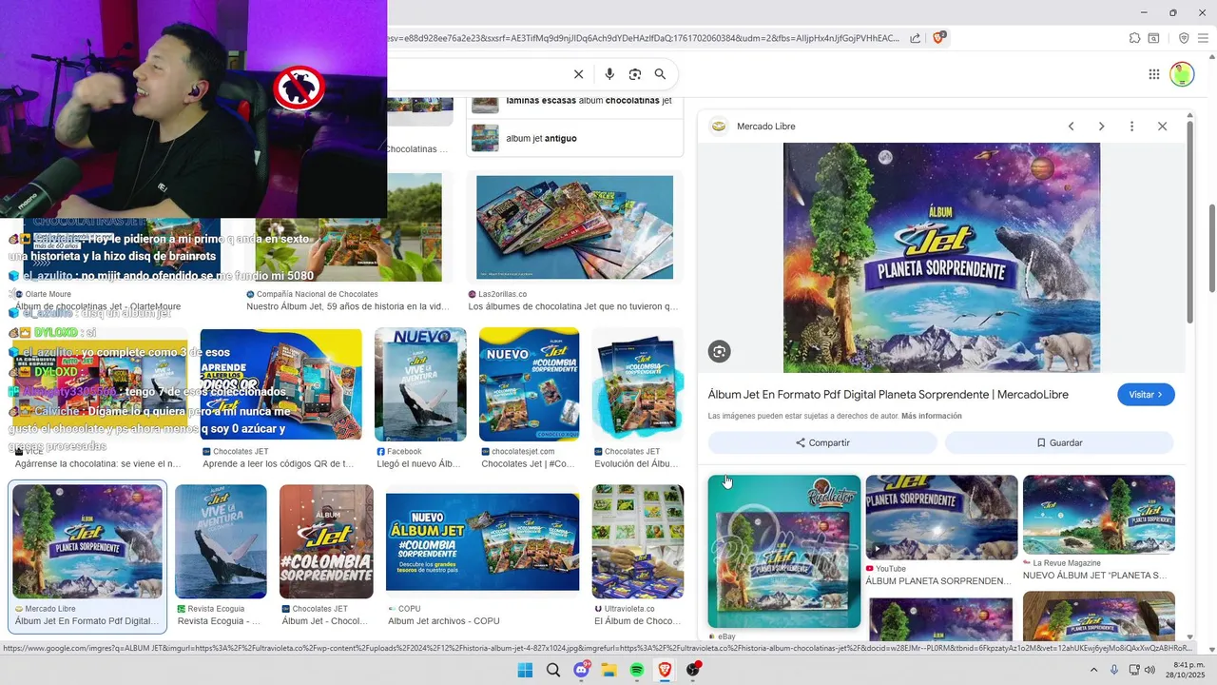Clear the Google search box with the X
This screenshot has height=685, width=1217.
pos(578,74)
